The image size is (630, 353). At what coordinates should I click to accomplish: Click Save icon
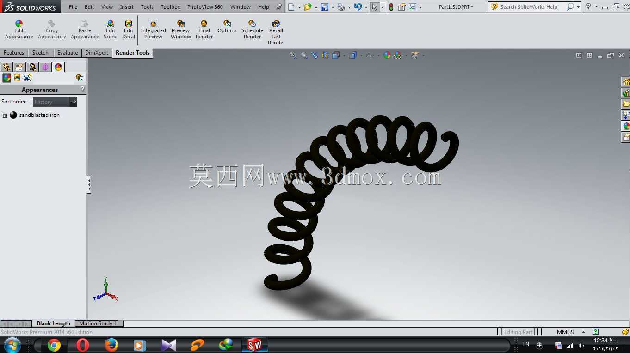click(x=325, y=7)
